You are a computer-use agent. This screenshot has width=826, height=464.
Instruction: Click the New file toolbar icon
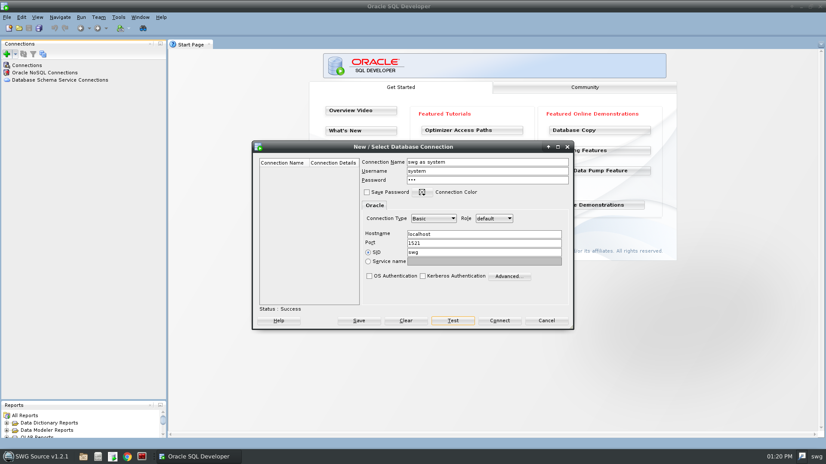pos(9,28)
